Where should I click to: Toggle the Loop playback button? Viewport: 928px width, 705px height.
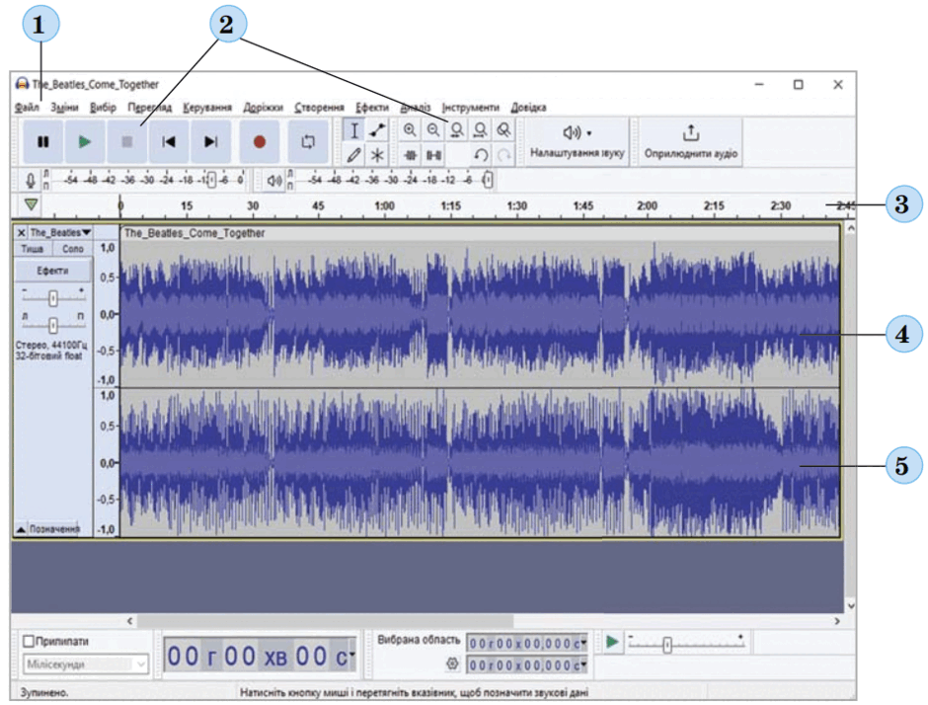[x=308, y=142]
